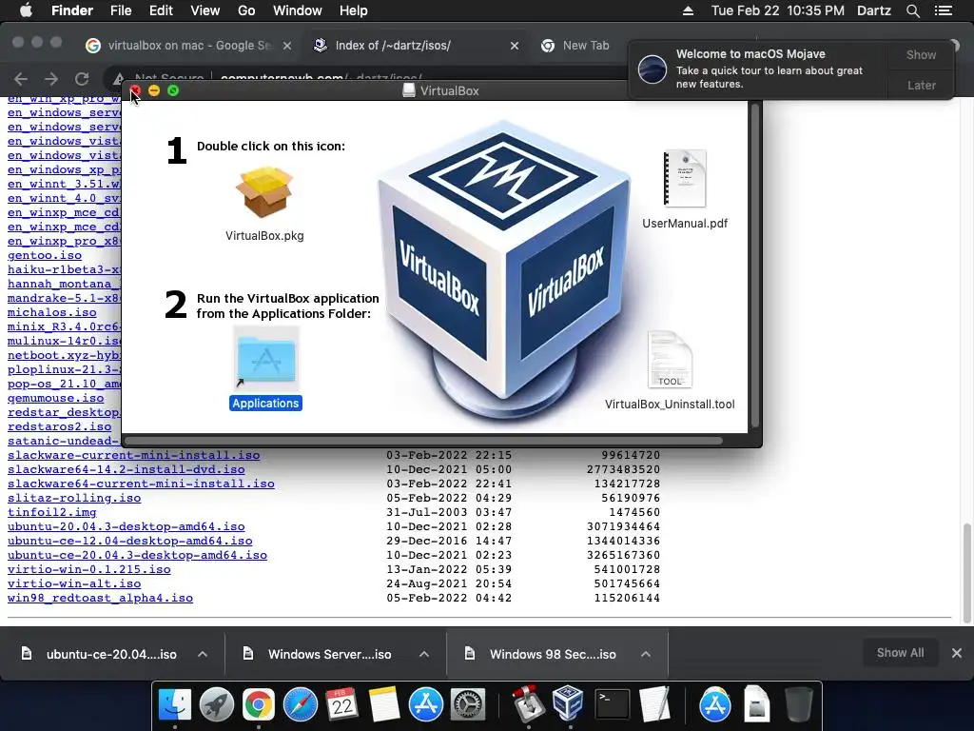Open Terminal from the dock

[x=612, y=704]
